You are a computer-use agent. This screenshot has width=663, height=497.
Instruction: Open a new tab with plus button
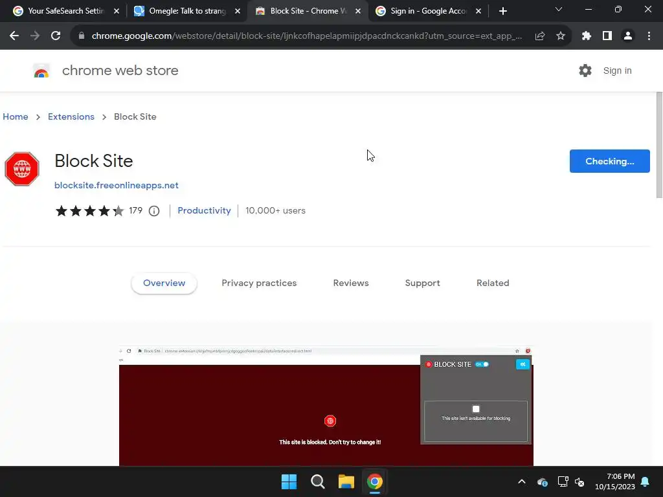coord(502,11)
